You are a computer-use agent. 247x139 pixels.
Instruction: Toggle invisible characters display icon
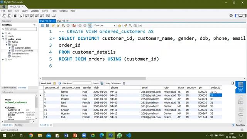(x=135, y=25)
